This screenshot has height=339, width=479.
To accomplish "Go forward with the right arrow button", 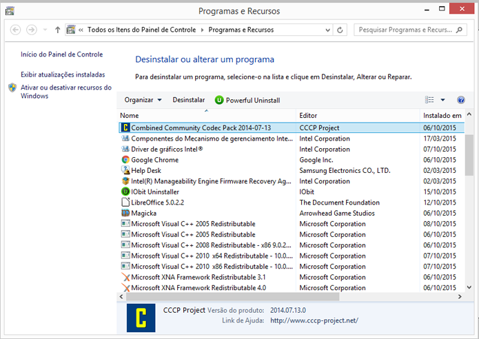I will pyautogui.click(x=32, y=30).
